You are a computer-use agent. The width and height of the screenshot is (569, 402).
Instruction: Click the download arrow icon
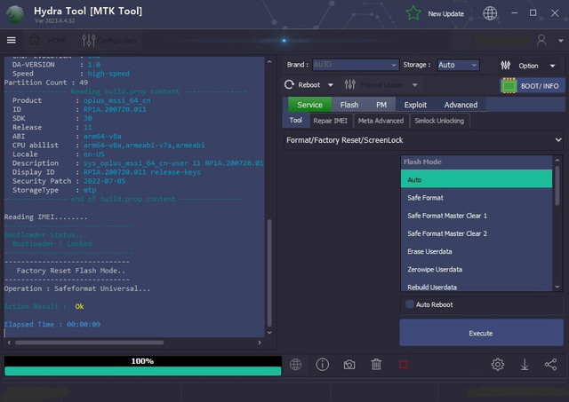(525, 365)
